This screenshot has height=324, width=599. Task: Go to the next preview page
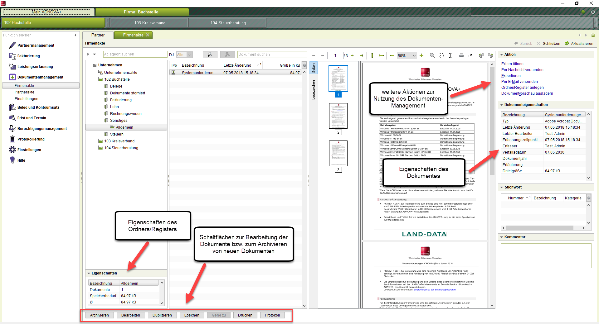click(x=352, y=55)
